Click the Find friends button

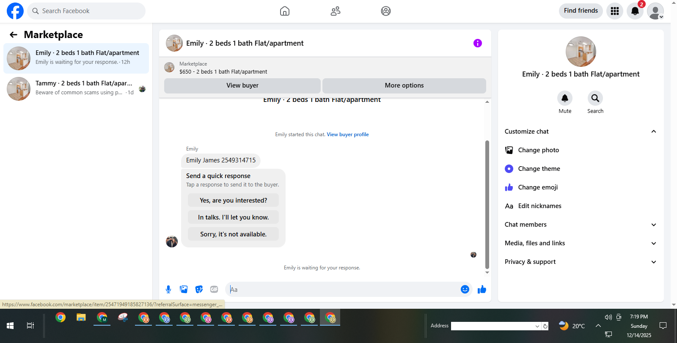click(x=581, y=11)
